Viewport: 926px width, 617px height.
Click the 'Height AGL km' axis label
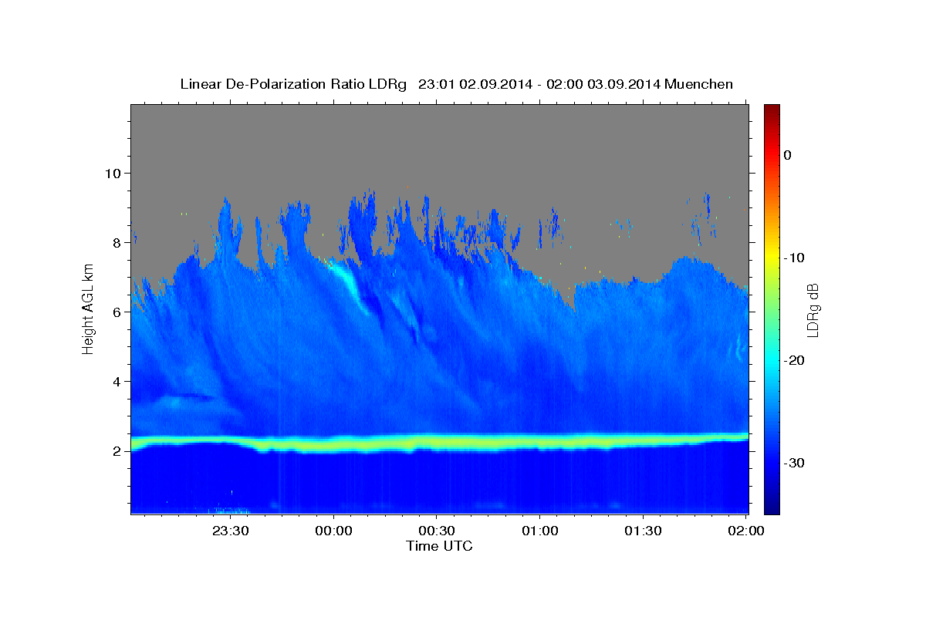pos(89,308)
